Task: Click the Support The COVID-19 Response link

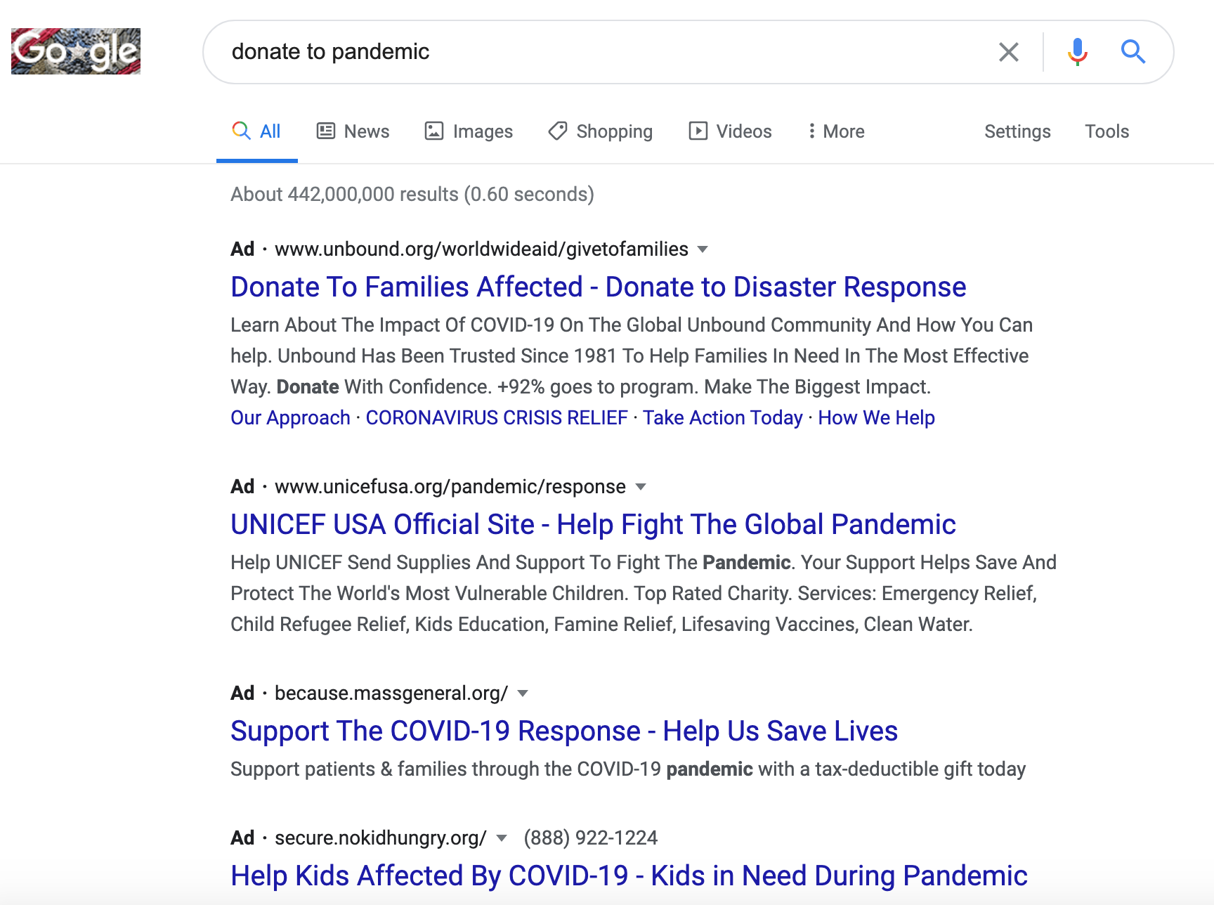Action: click(563, 731)
